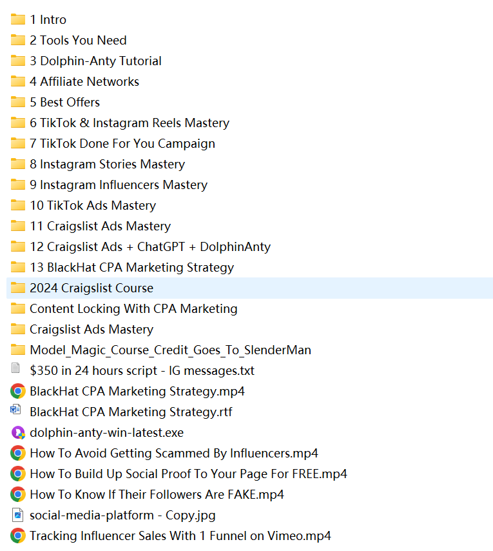Select '$350 in 24 hours script - IG messages.txt'

(142, 371)
